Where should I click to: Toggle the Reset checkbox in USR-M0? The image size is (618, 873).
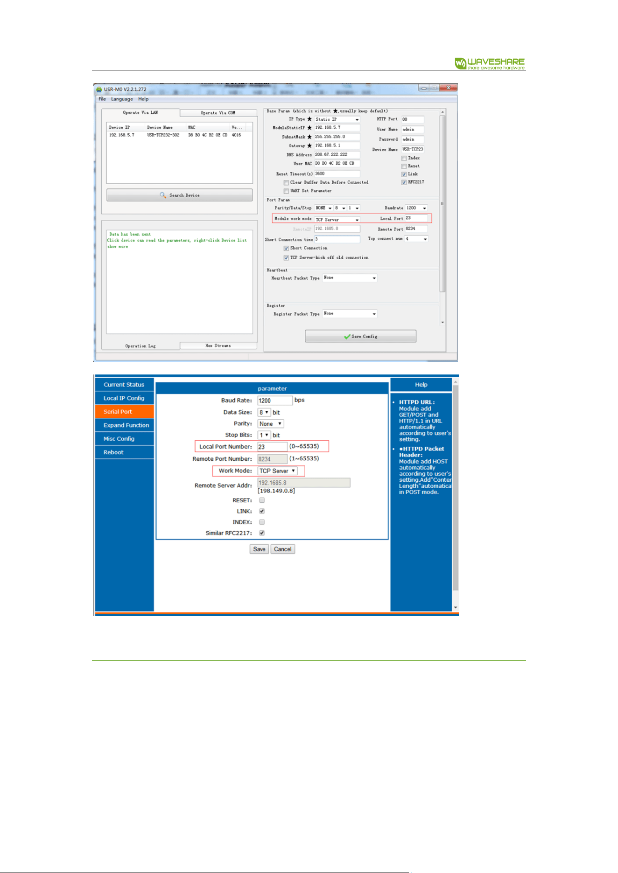(404, 166)
